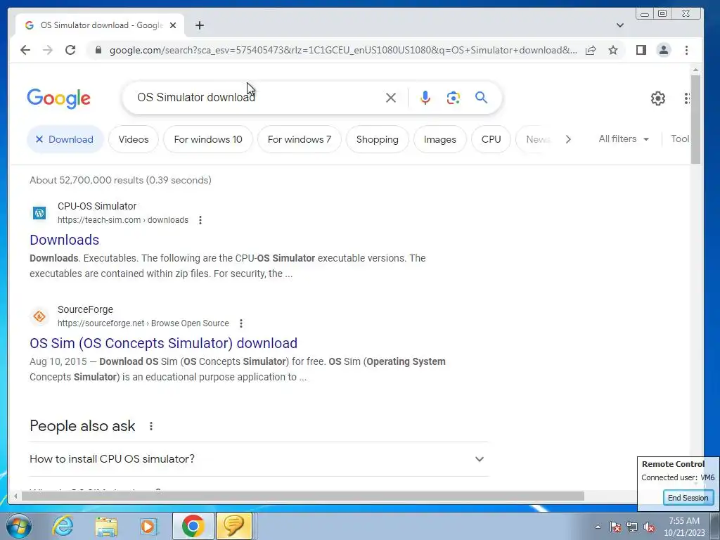Open more options for SourceForge result
The image size is (720, 540).
[241, 323]
